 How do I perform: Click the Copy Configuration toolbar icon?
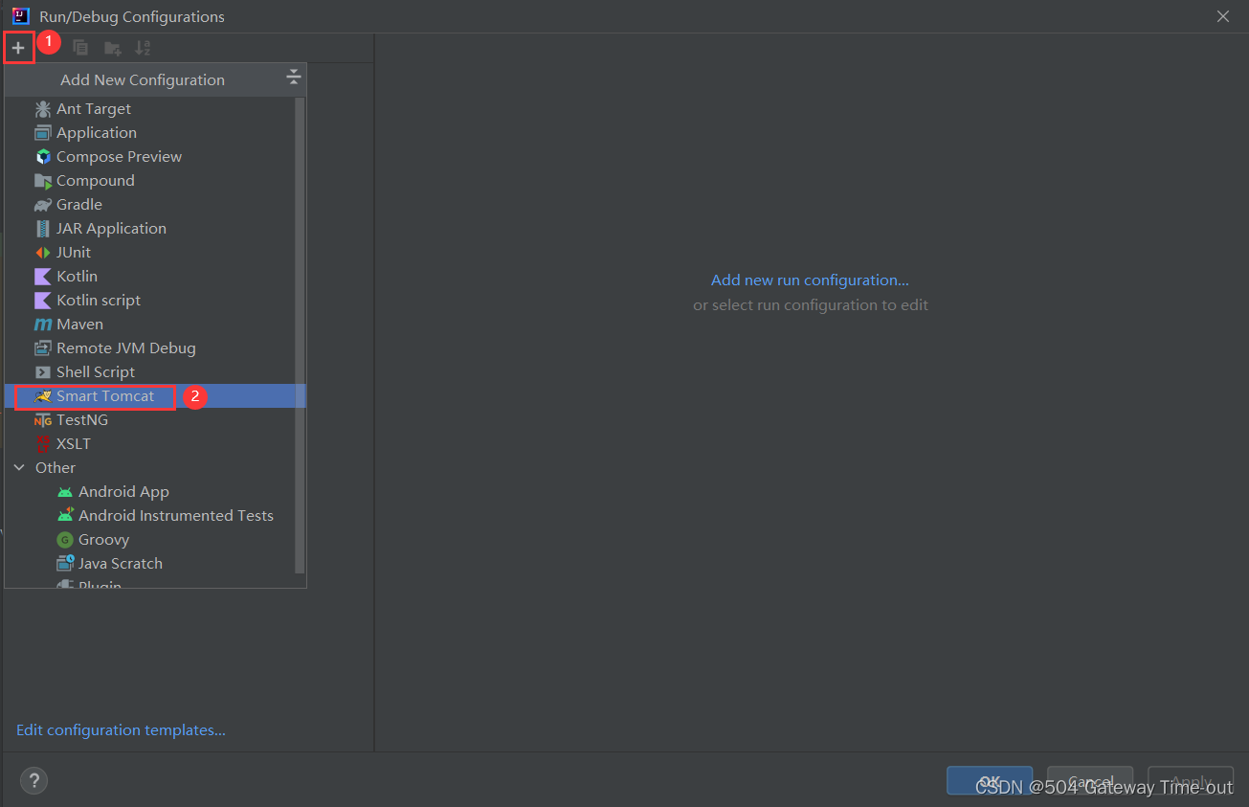click(x=80, y=48)
